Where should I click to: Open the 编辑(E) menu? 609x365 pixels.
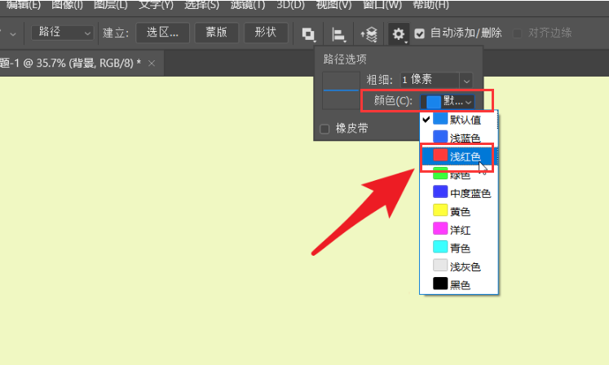pos(24,5)
